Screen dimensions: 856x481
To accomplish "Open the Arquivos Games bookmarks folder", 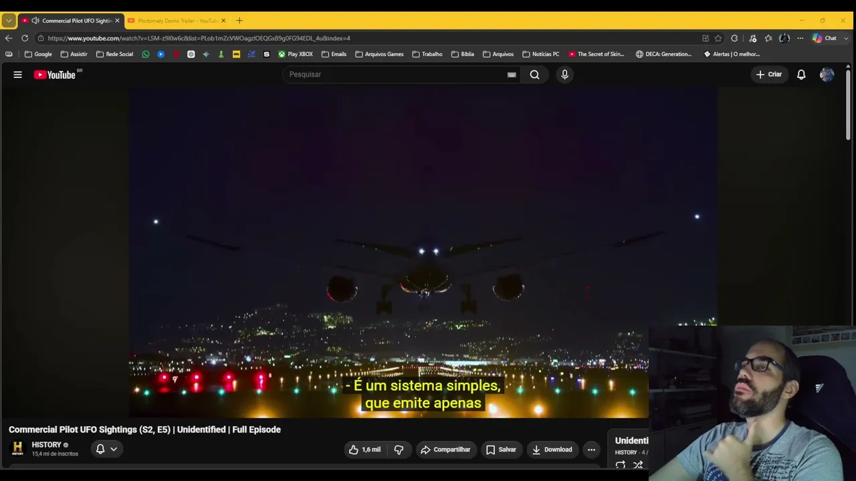I will coord(379,54).
